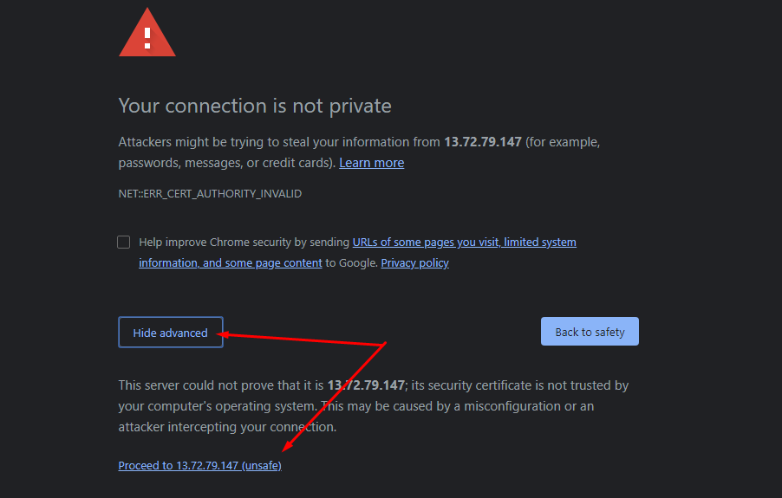Open the URLs of some pages you visit link
Image resolution: width=782 pixels, height=498 pixels.
pos(425,243)
